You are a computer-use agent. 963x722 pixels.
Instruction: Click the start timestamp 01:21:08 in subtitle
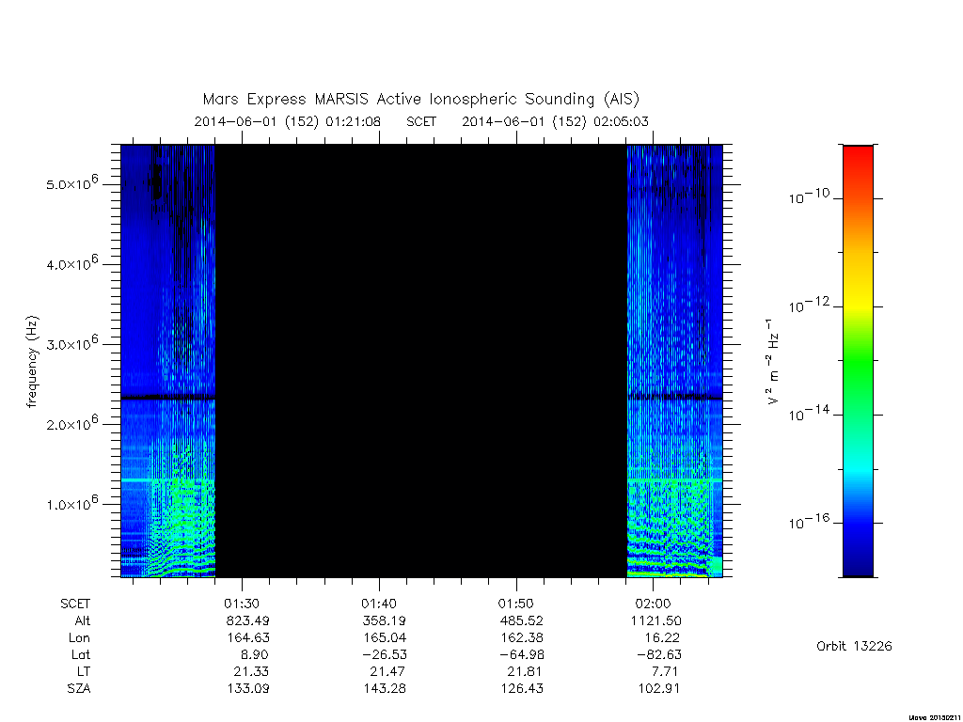click(354, 121)
